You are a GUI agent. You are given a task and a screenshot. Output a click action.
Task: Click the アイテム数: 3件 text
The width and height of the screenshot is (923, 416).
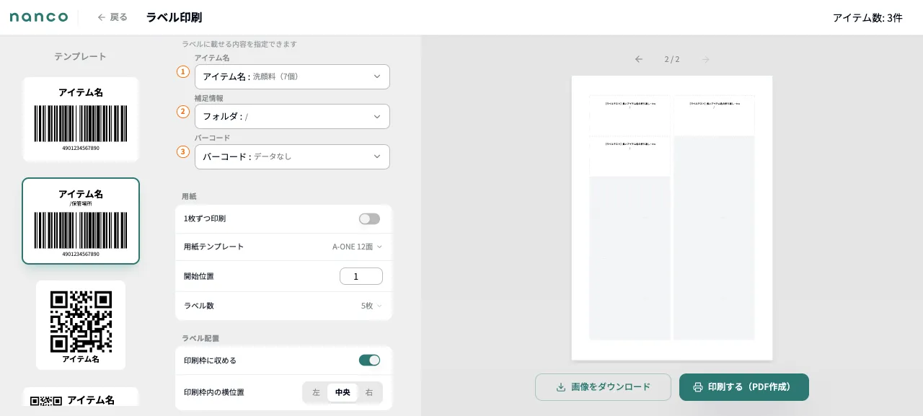pyautogui.click(x=867, y=17)
